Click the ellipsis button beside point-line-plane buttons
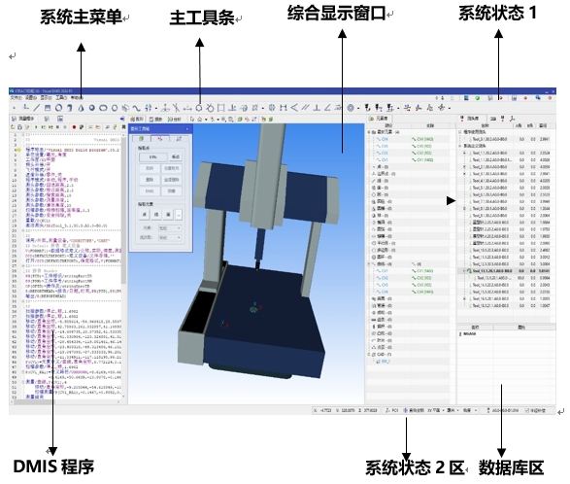 click(179, 215)
